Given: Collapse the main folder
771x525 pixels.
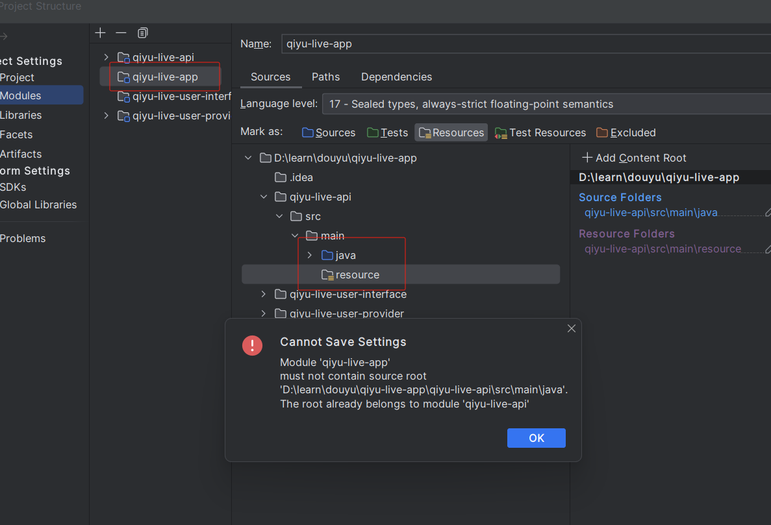Looking at the screenshot, I should [295, 236].
